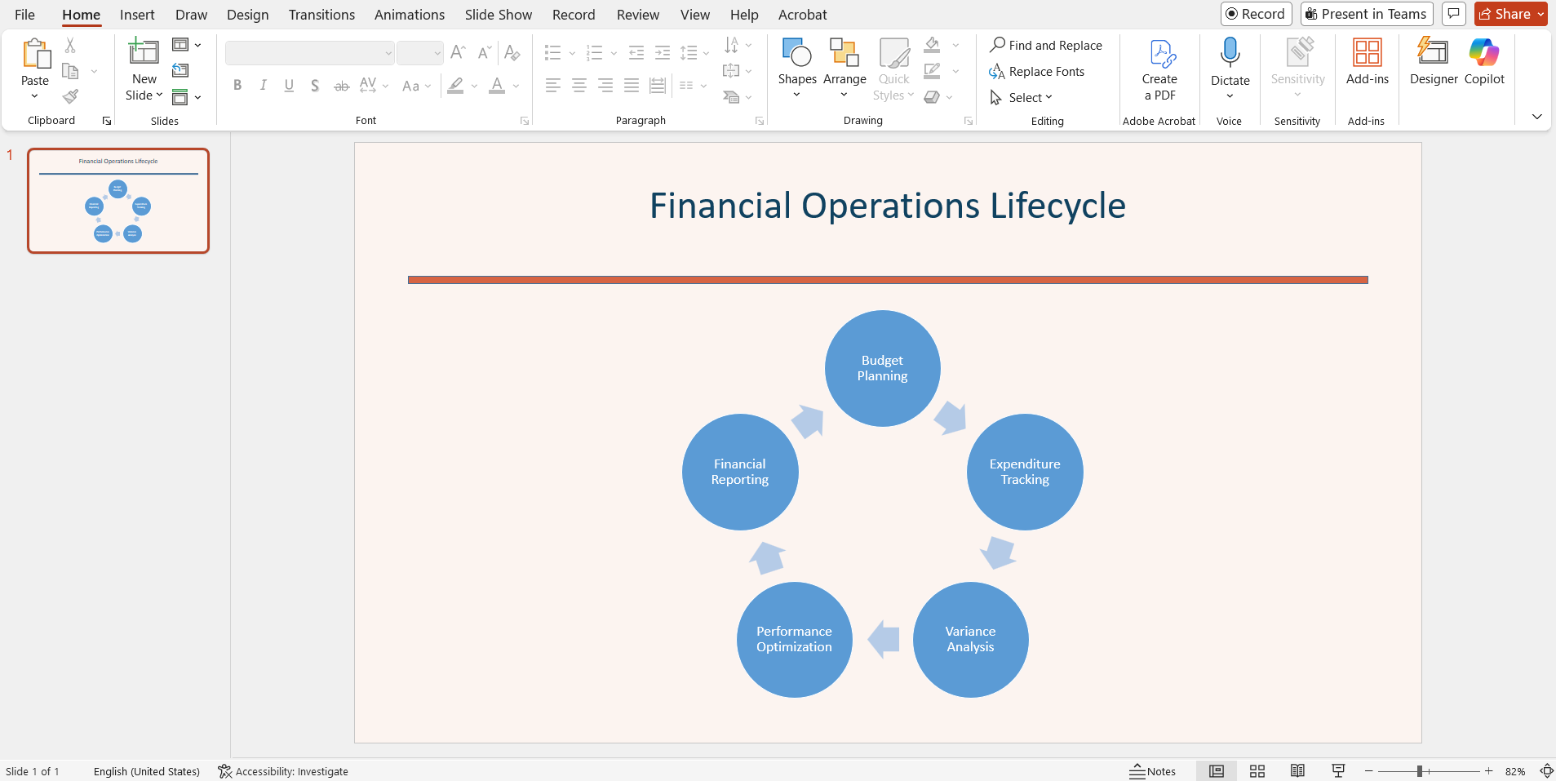
Task: Click the Decrease Indent icon
Action: point(636,53)
